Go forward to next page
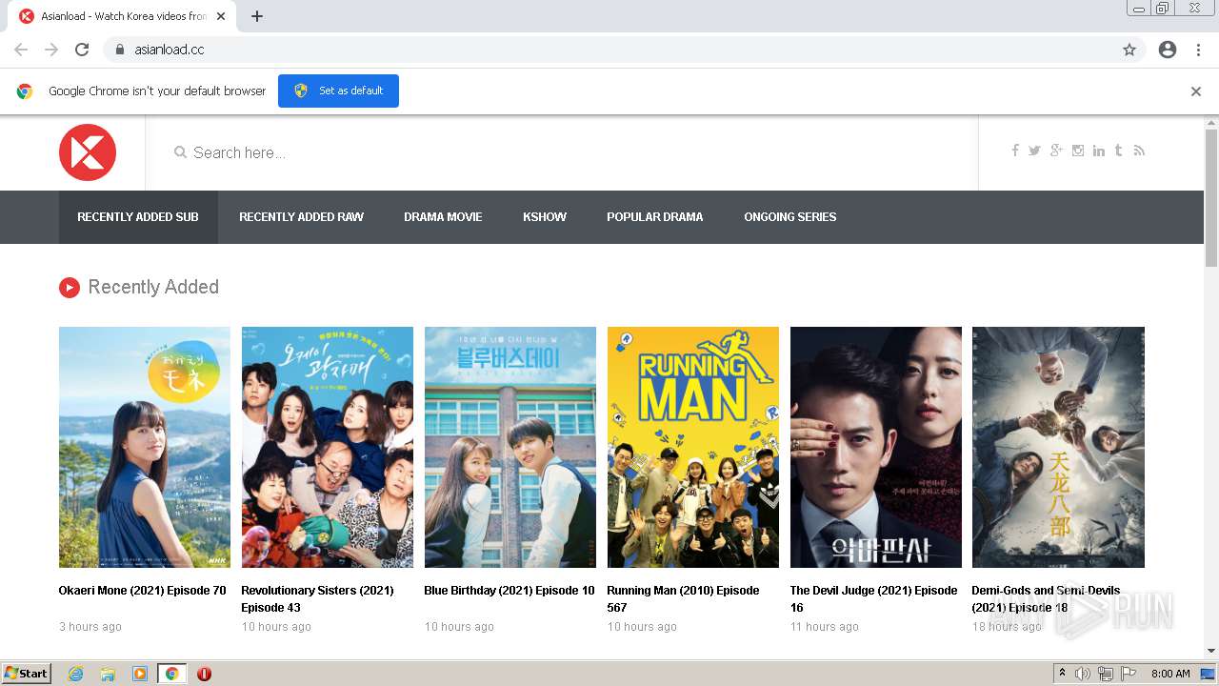The height and width of the screenshot is (686, 1219). (x=51, y=50)
